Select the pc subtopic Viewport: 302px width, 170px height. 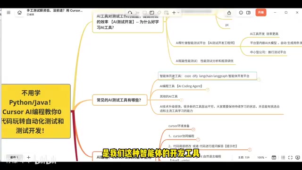(x=227, y=25)
